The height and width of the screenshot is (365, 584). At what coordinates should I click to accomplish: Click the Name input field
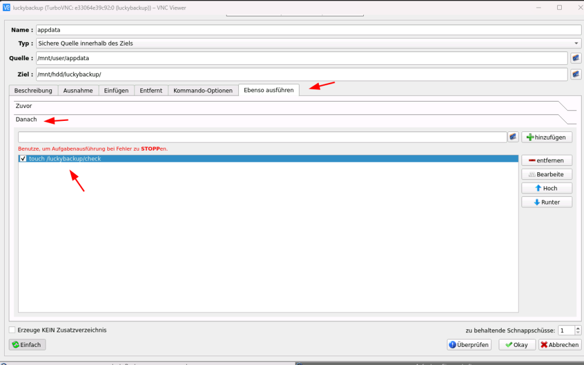click(308, 30)
